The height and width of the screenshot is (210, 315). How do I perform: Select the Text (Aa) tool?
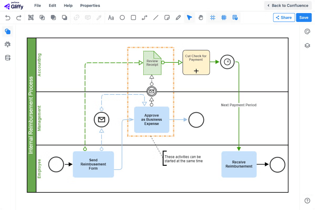point(111,18)
